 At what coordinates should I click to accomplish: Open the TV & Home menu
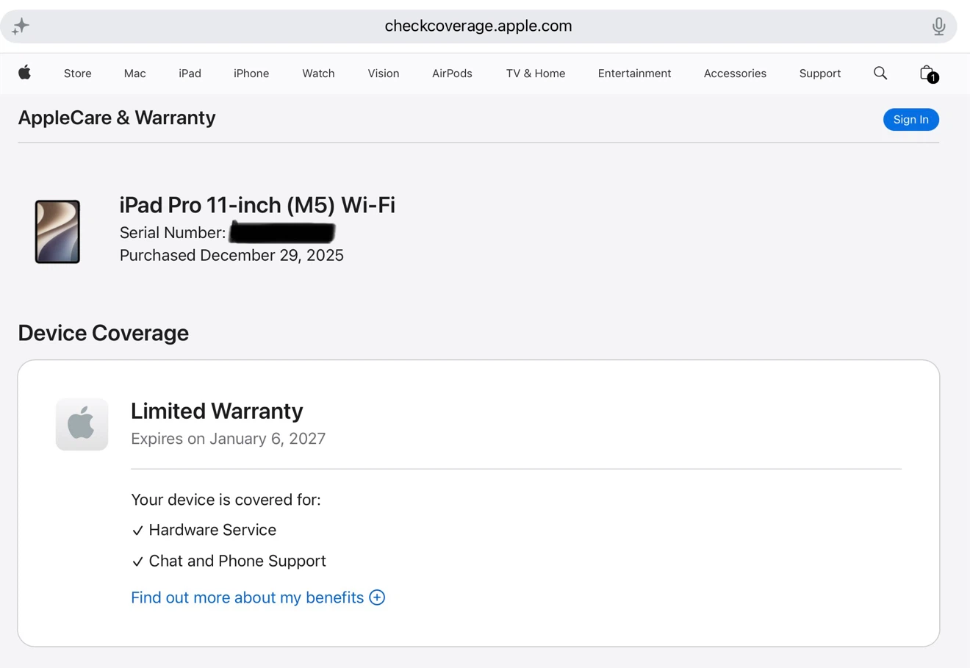pos(536,73)
